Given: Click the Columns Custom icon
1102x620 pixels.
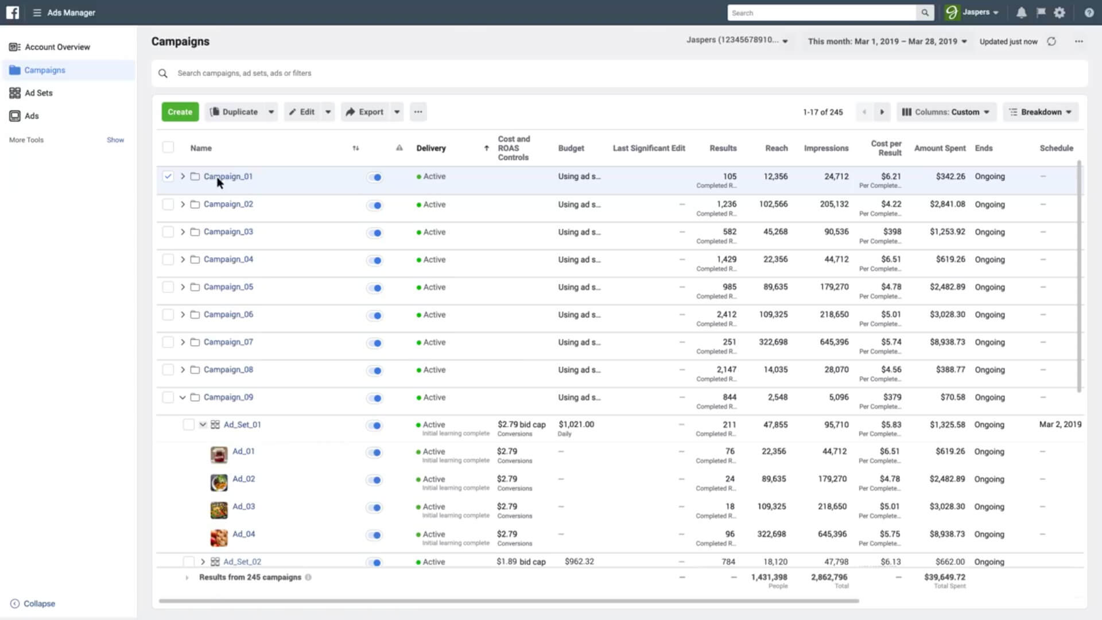Looking at the screenshot, I should [907, 111].
